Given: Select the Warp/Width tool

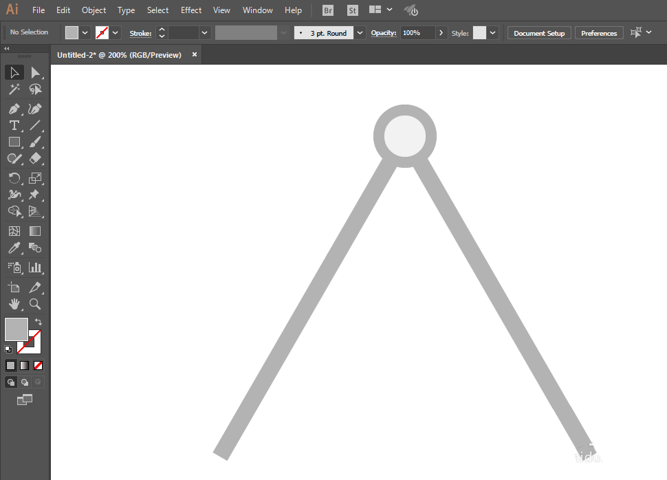Looking at the screenshot, I should pos(14,195).
